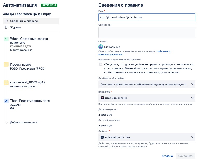Viewport: 198px width, 161px height.
Task: Open the Журнал audit log item
Action: (16, 27)
